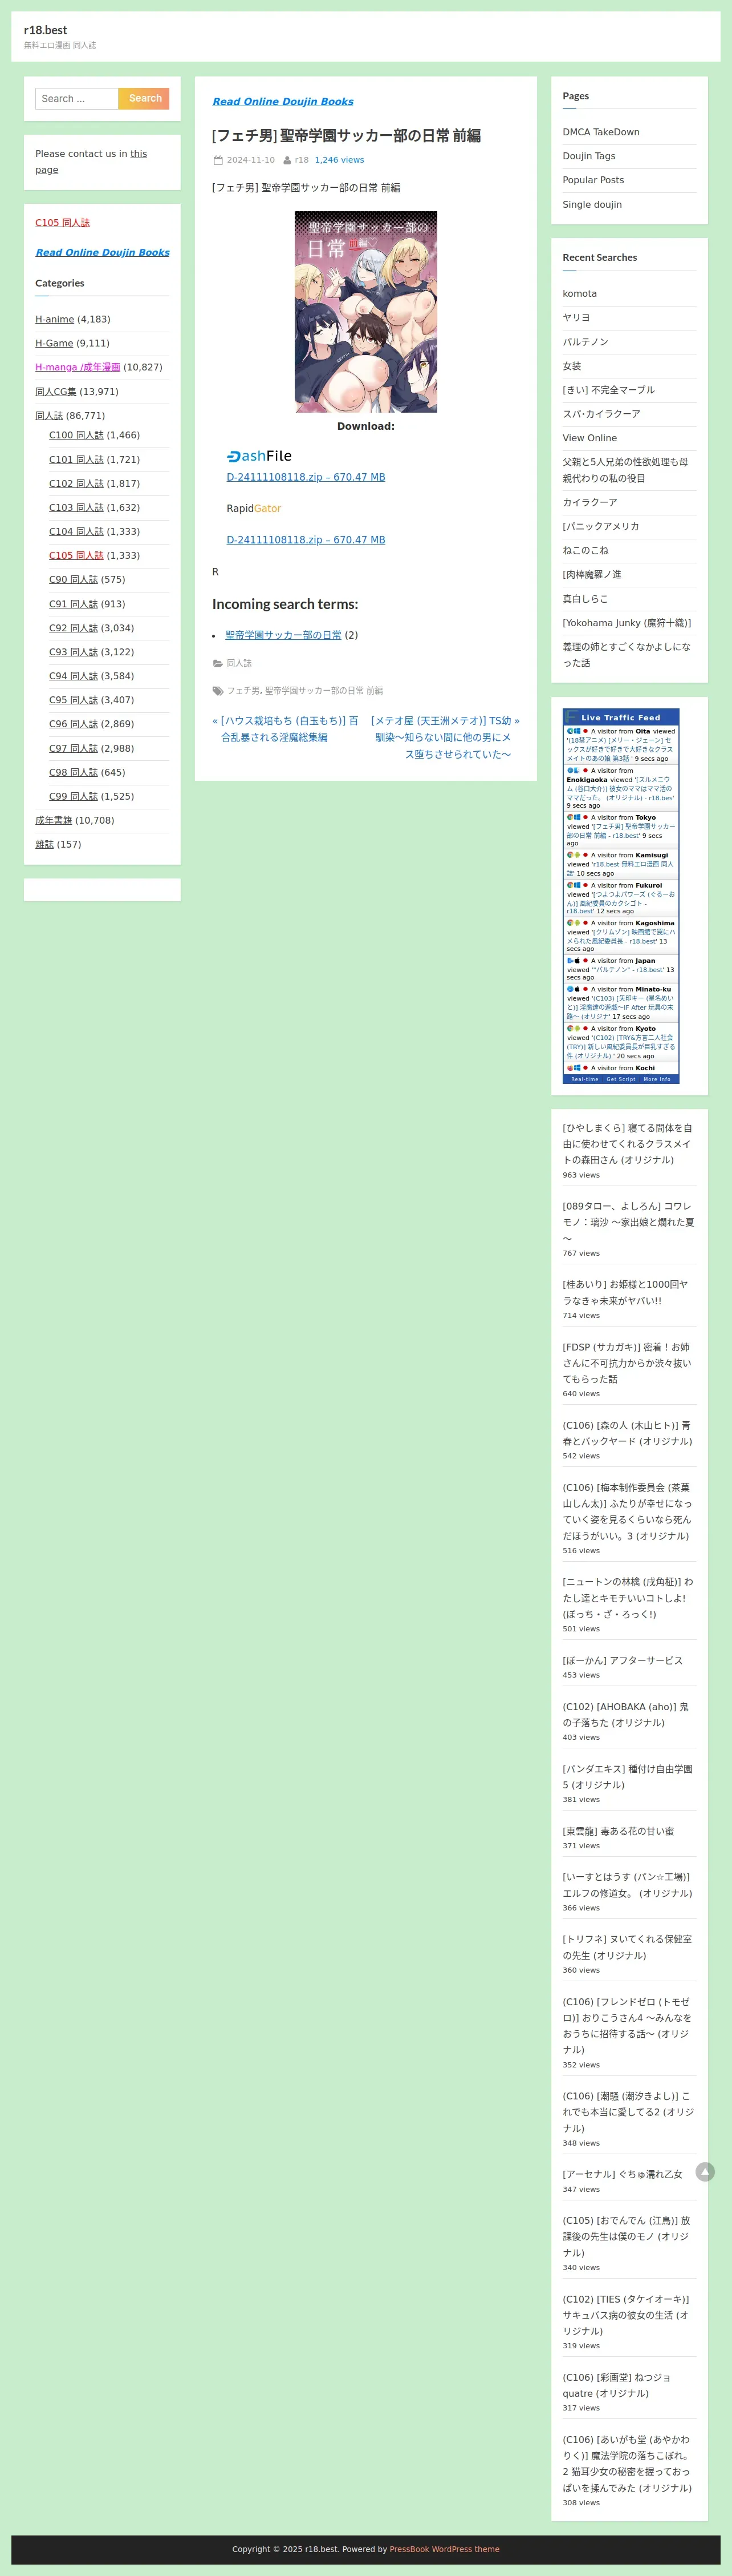This screenshot has width=732, height=2576.
Task: Open the C98 同人誌 subcategory
Action: (74, 772)
